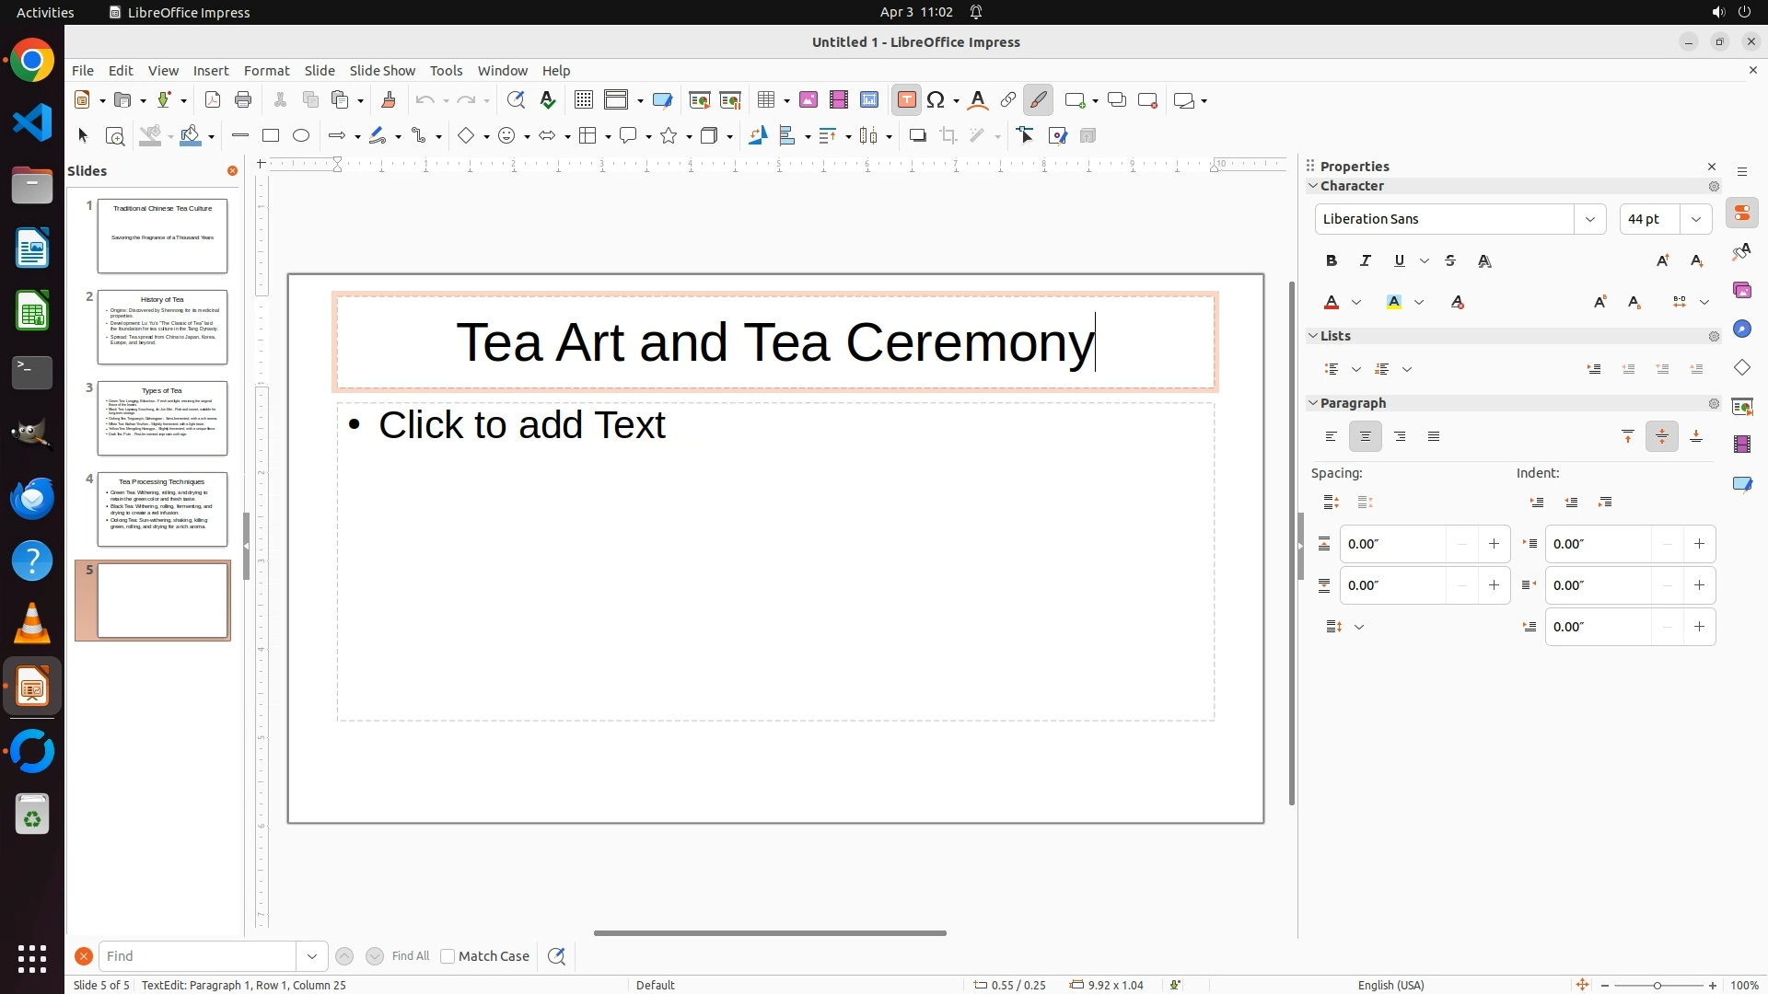Enable the Match Case checkbox
The image size is (1768, 994).
448,956
